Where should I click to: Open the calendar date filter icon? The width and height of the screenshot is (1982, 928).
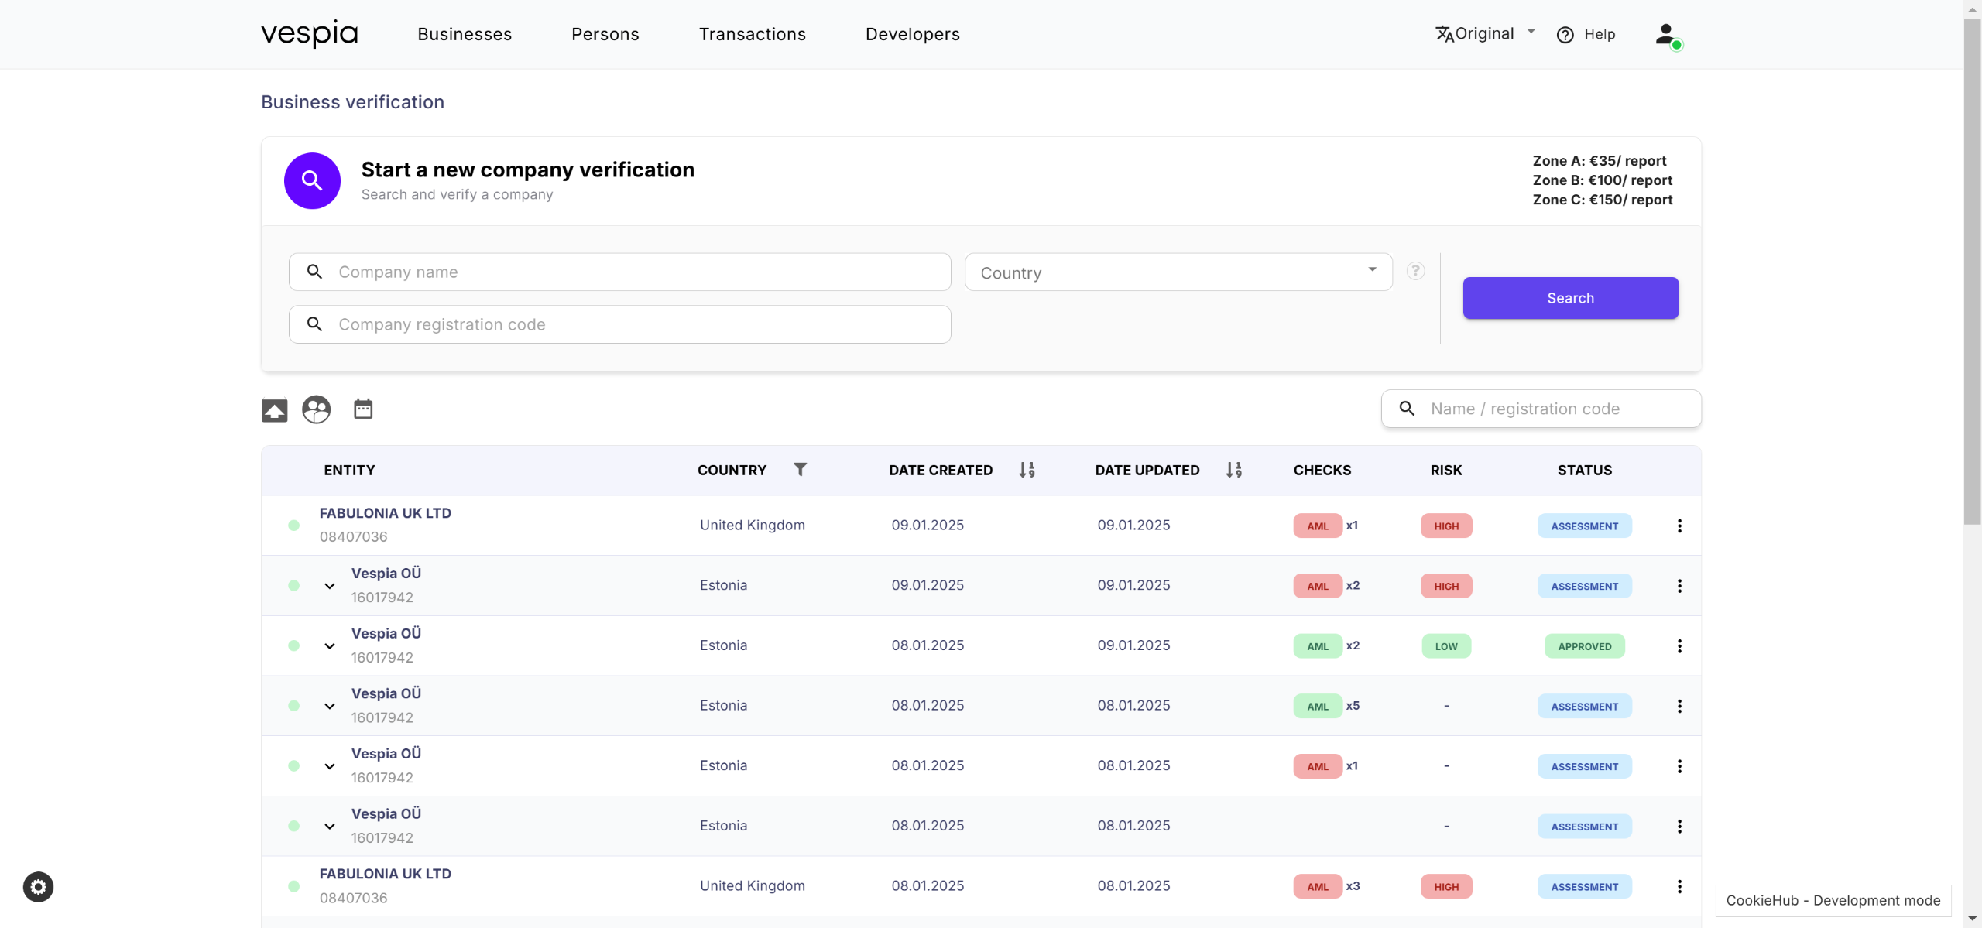point(363,409)
